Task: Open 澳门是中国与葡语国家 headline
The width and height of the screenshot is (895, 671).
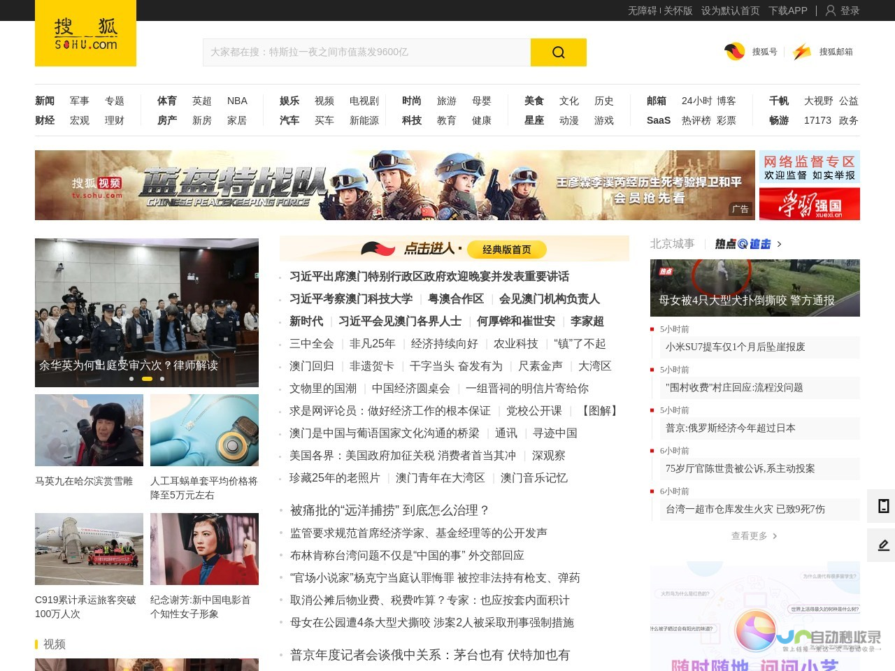Action: tap(385, 433)
